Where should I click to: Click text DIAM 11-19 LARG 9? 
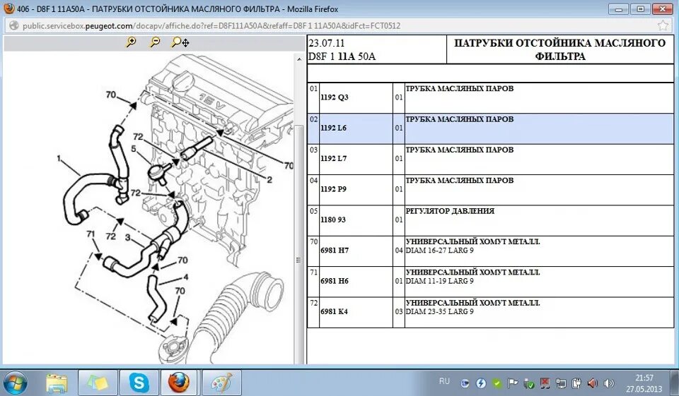pyautogui.click(x=439, y=281)
